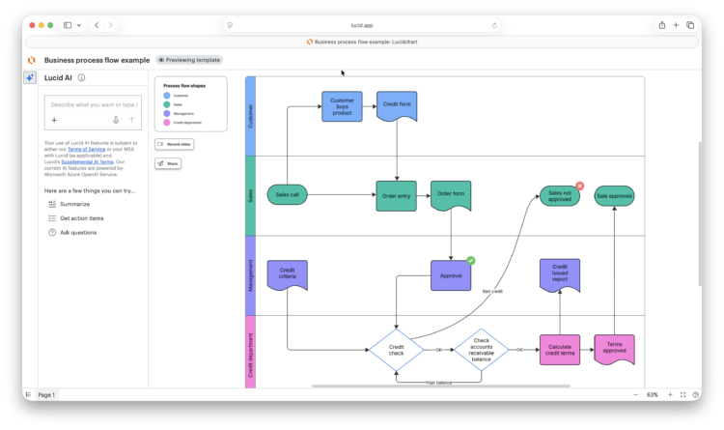Select the Sales call shape
The image size is (724, 430).
pos(288,194)
